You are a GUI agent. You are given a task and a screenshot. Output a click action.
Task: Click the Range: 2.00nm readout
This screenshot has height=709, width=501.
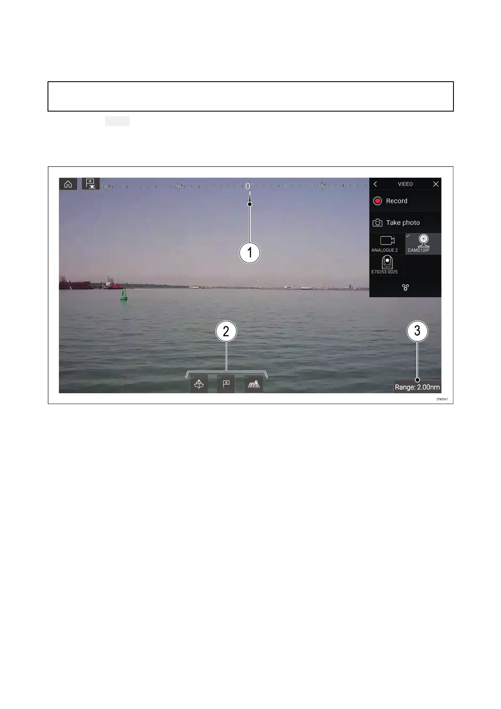coord(417,387)
